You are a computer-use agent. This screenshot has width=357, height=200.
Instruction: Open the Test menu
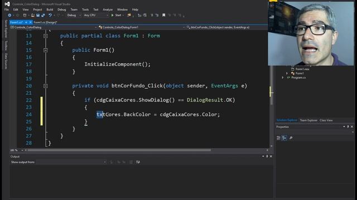(x=96, y=9)
